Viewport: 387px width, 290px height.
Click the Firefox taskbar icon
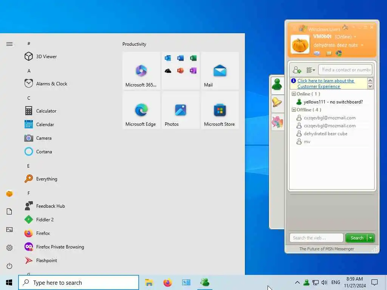point(167,282)
